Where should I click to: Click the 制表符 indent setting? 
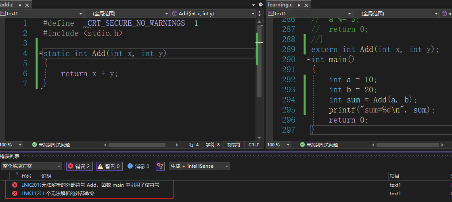(x=234, y=145)
